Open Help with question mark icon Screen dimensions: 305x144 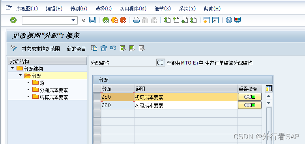pyautogui.click(x=229, y=20)
